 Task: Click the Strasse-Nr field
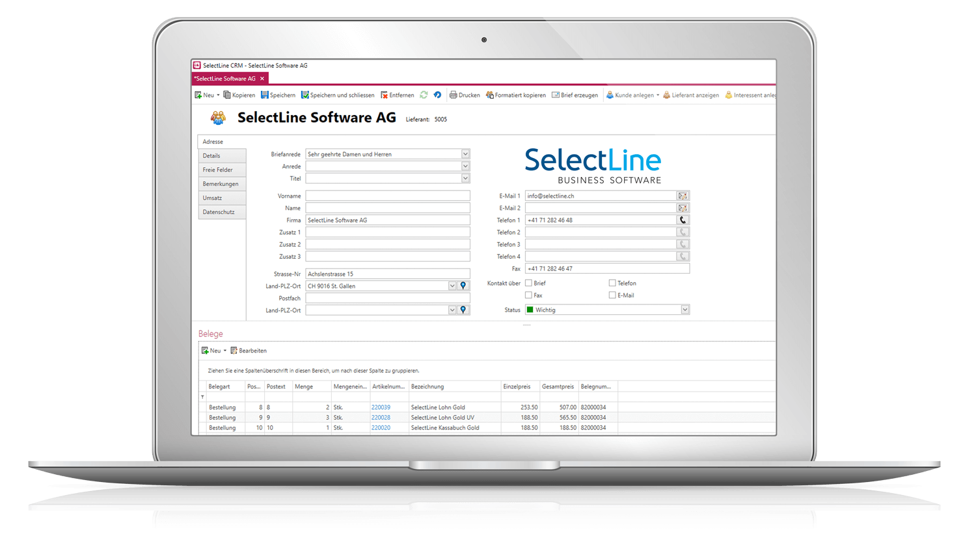coord(388,274)
